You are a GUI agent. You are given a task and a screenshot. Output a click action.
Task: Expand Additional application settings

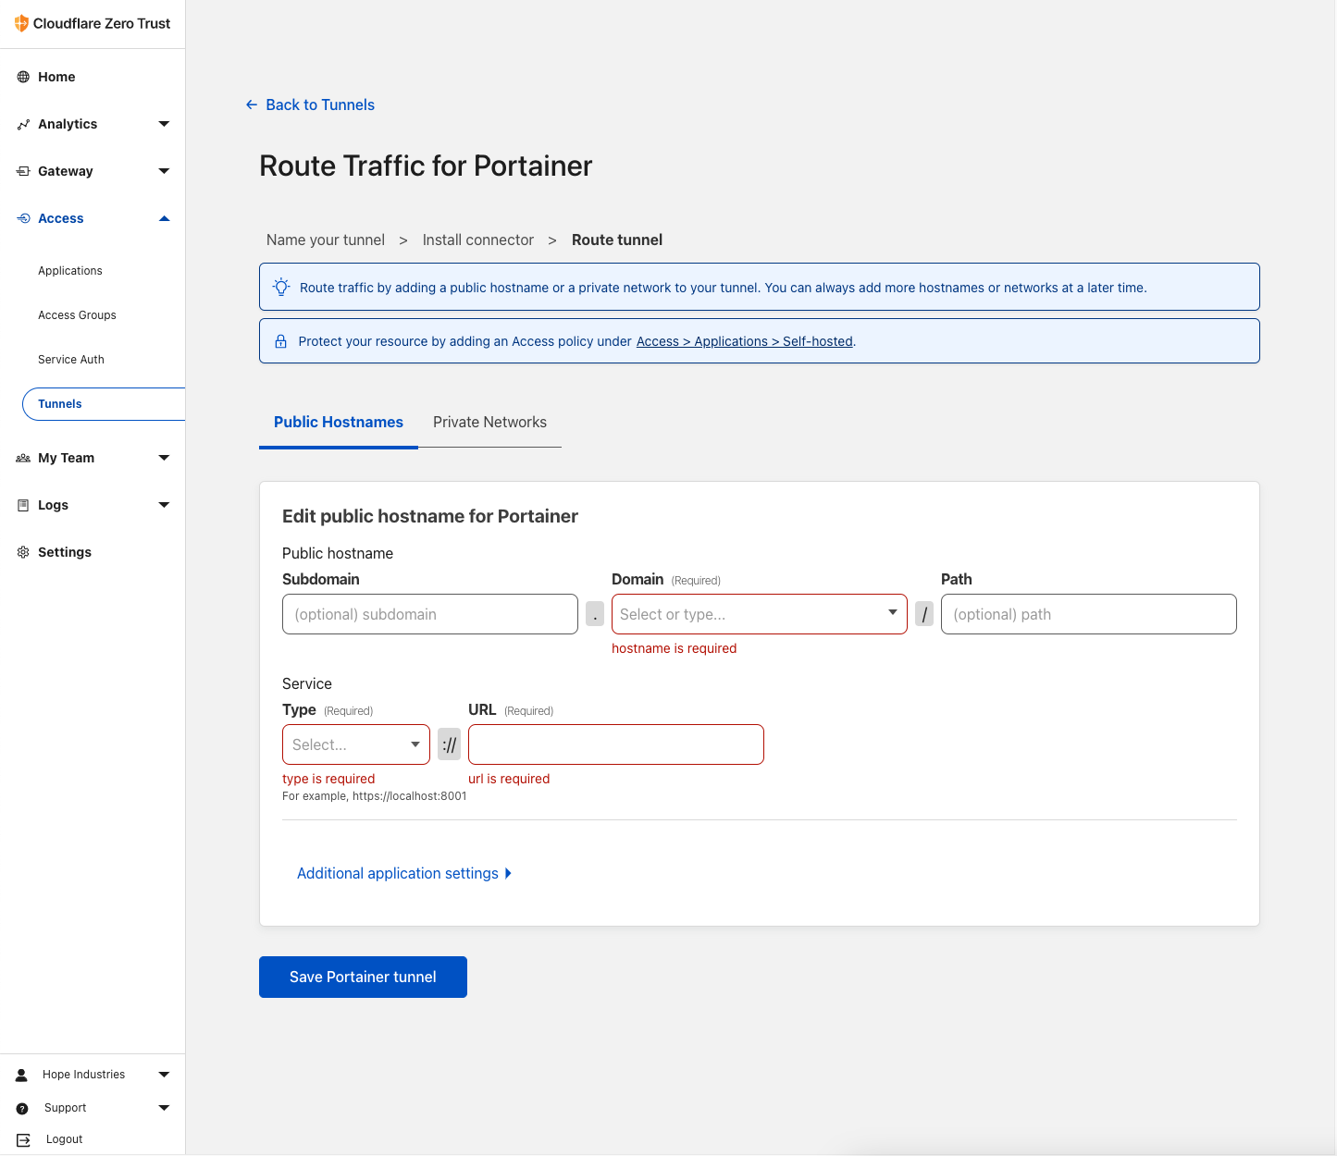click(x=404, y=873)
